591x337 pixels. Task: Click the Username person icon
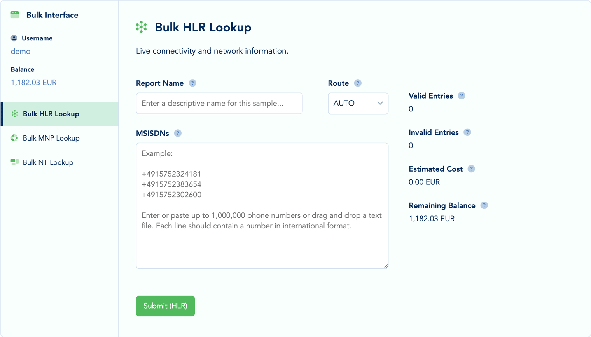tap(13, 38)
